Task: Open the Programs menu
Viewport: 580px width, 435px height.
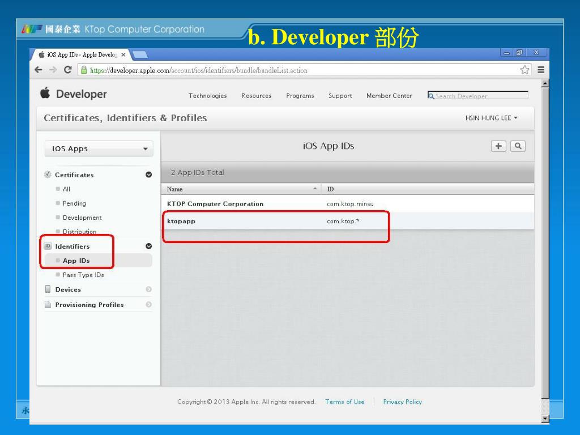Action: 300,96
